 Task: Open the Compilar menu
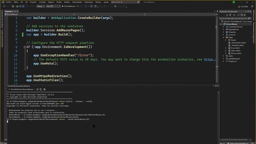pos(42,2)
